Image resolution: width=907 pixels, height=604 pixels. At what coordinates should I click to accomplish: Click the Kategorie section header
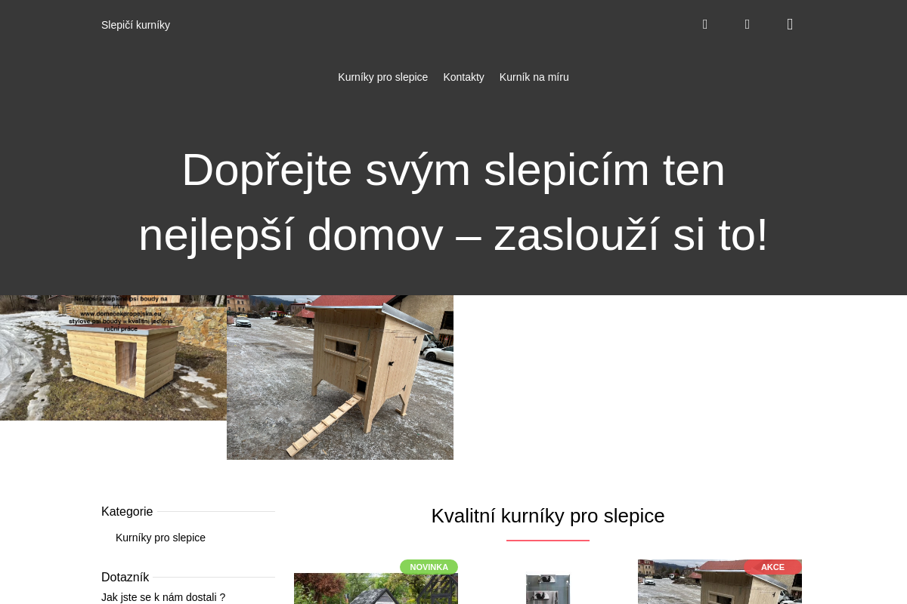pyautogui.click(x=127, y=511)
